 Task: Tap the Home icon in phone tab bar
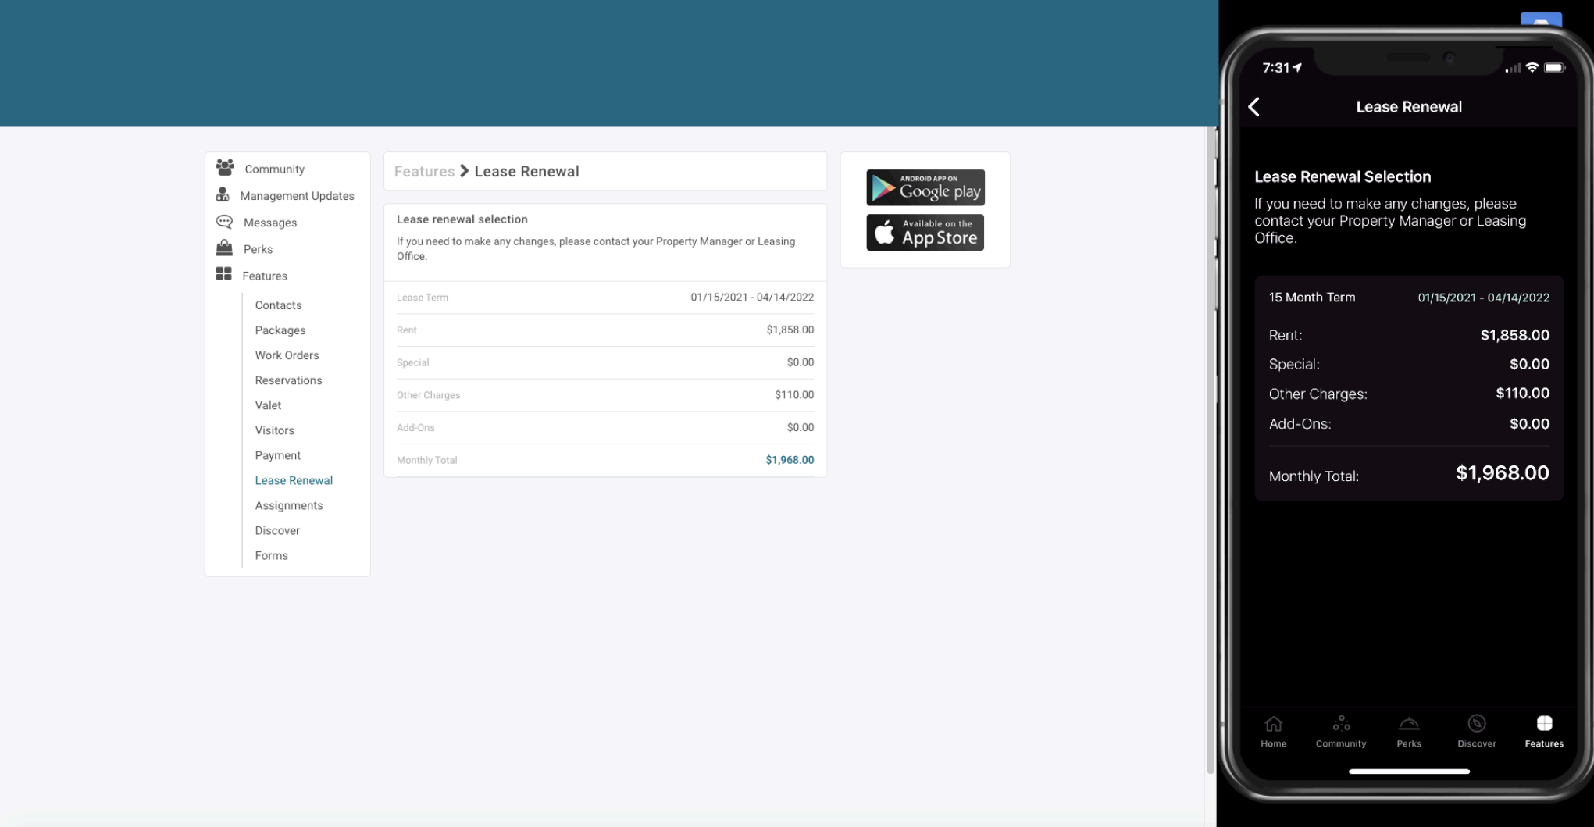click(x=1273, y=724)
